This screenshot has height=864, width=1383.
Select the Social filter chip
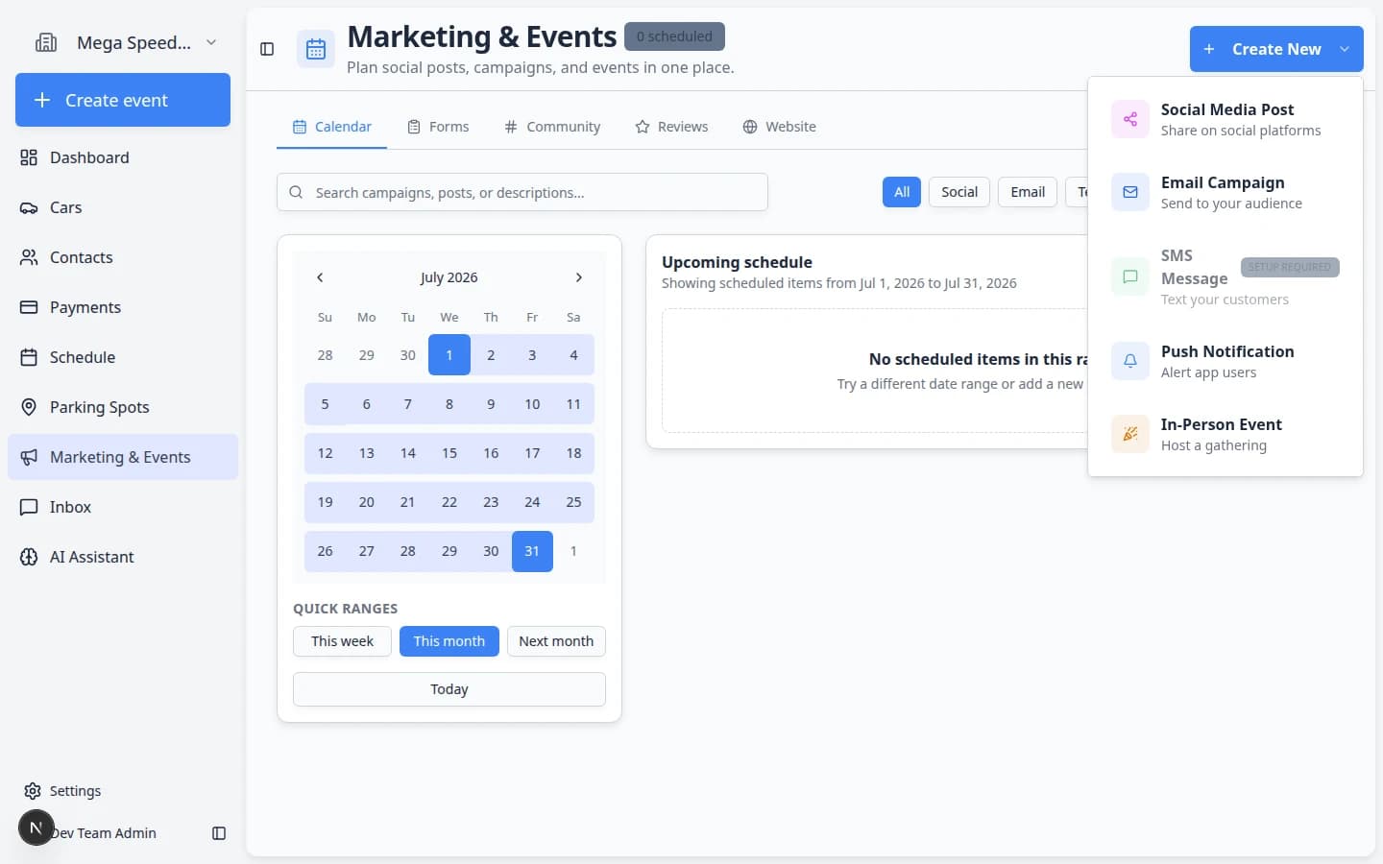959,192
